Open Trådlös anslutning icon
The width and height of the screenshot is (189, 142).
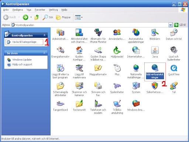[117, 107]
